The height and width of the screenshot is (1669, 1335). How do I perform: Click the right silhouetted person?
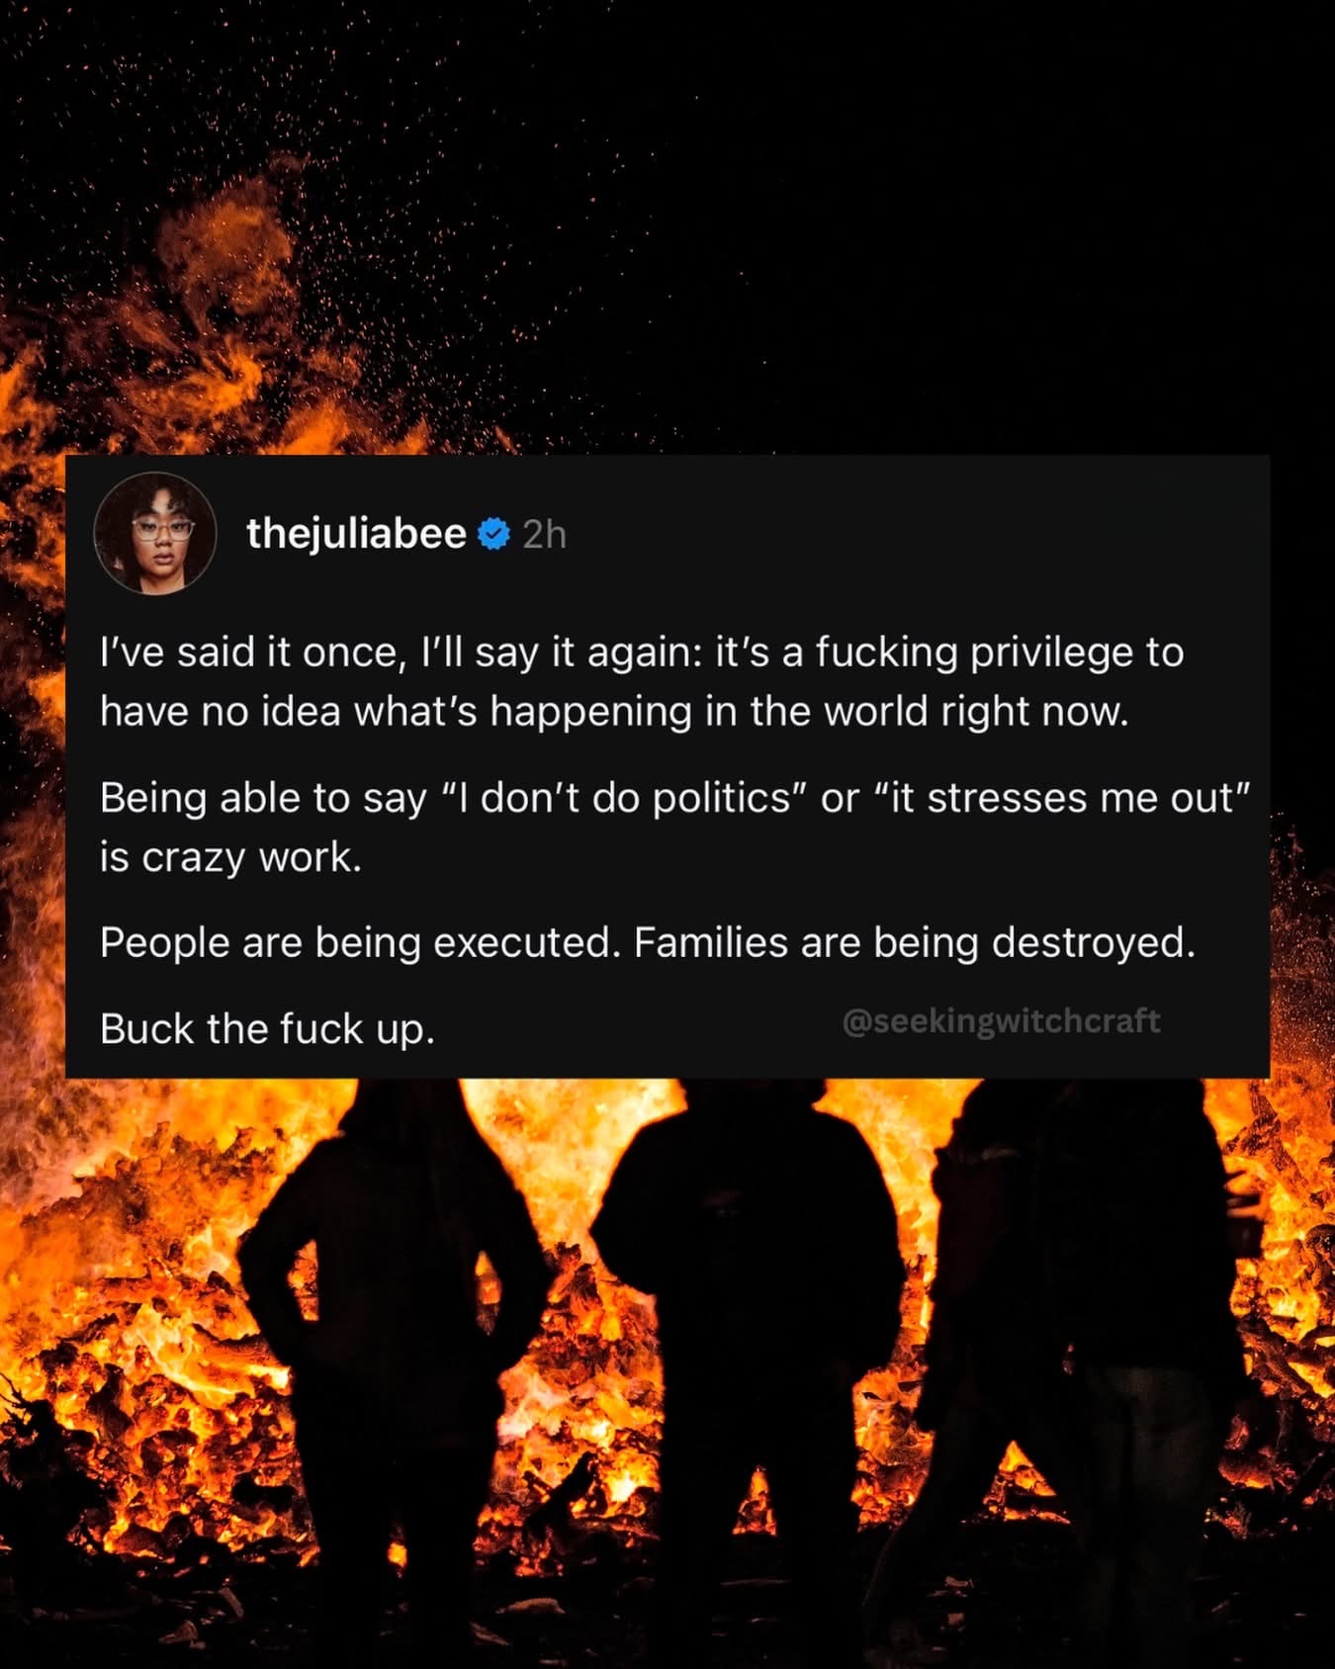point(1088,1335)
